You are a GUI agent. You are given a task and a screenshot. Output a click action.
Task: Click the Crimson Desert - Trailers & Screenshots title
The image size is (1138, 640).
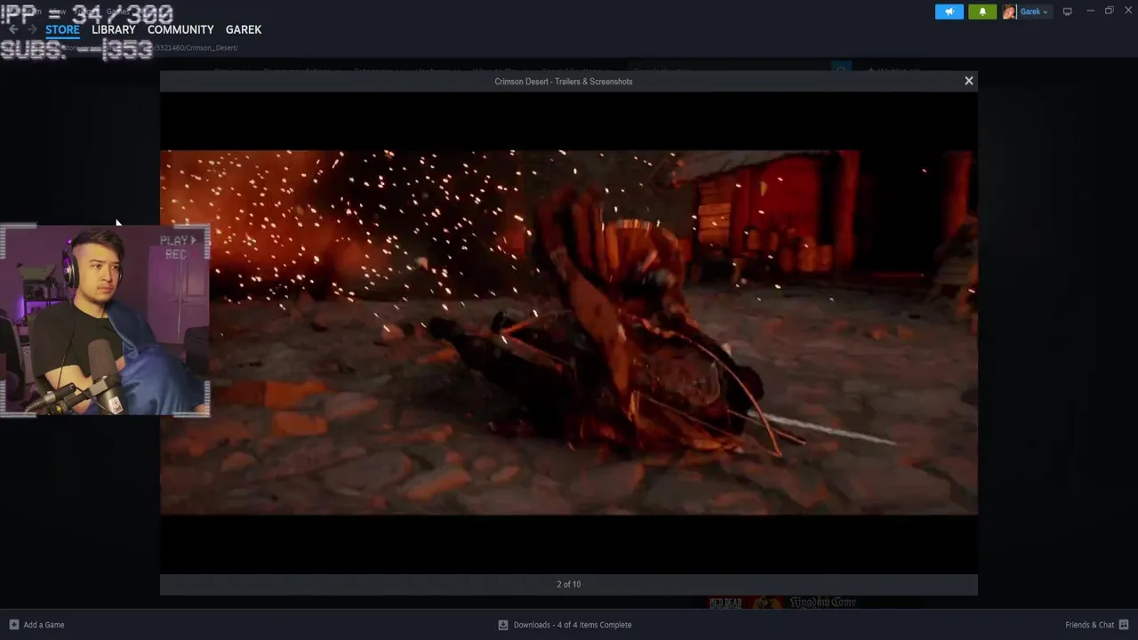[564, 81]
